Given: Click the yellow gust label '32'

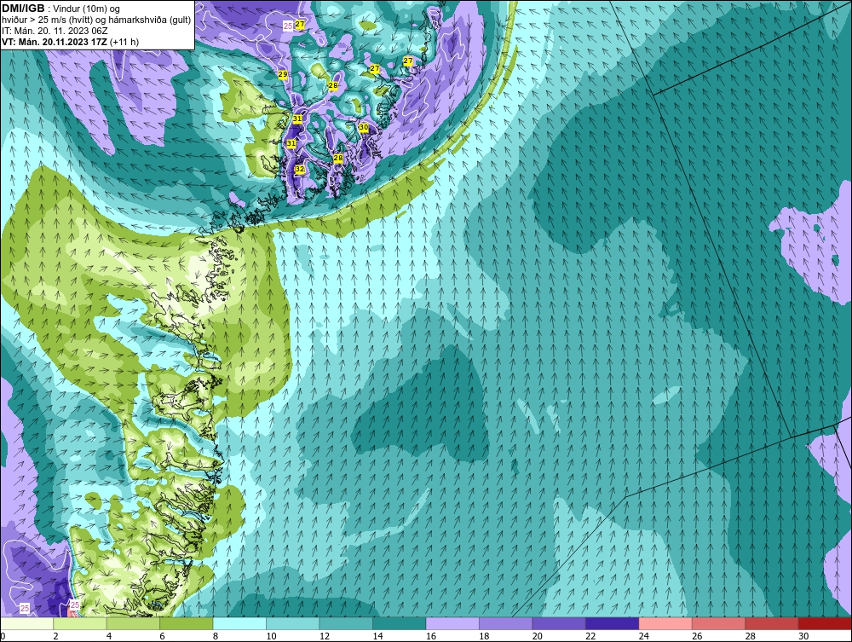Looking at the screenshot, I should (299, 169).
